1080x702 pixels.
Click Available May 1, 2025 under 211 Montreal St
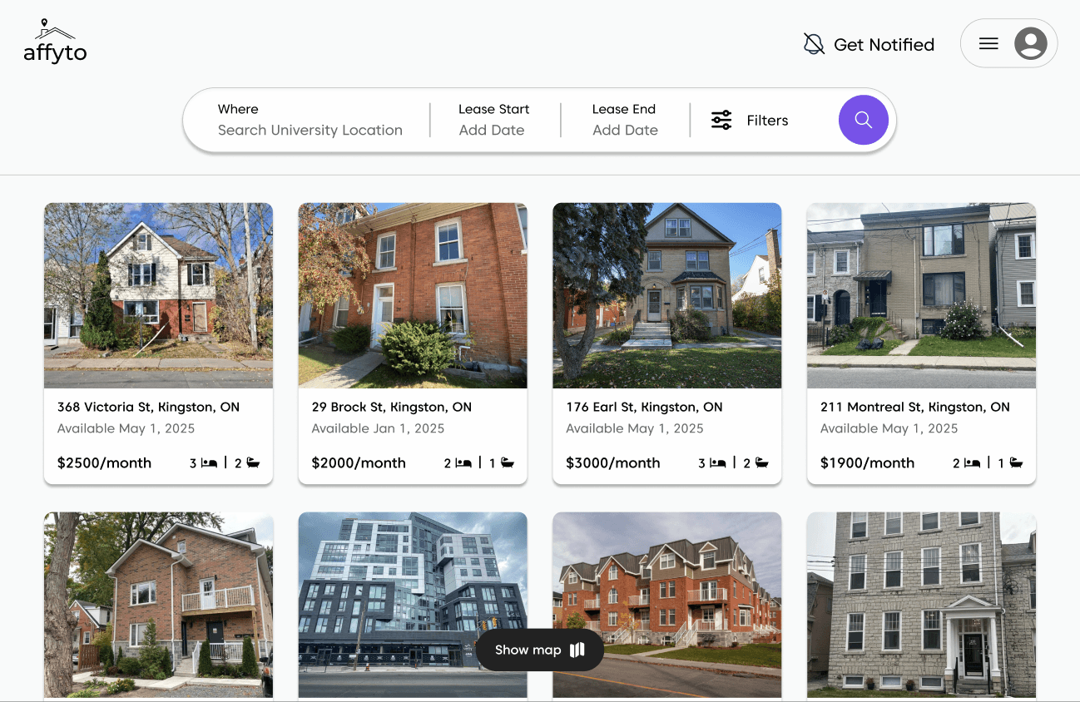click(x=889, y=428)
